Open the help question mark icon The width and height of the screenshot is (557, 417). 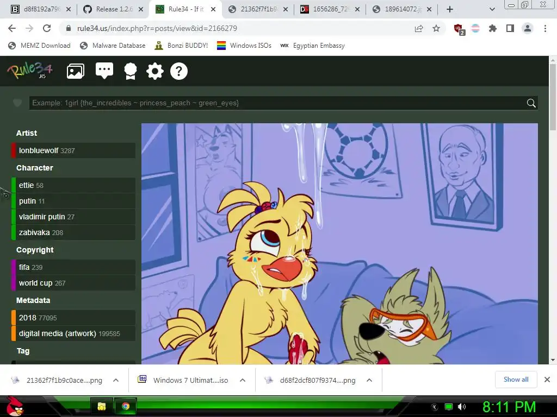coord(178,71)
